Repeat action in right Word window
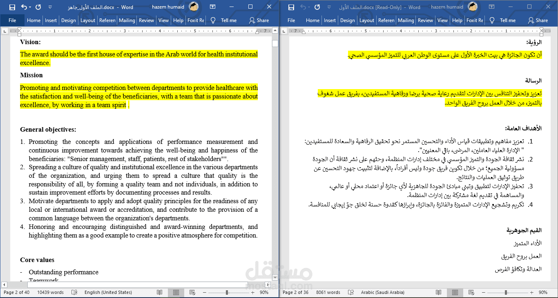 point(317,7)
